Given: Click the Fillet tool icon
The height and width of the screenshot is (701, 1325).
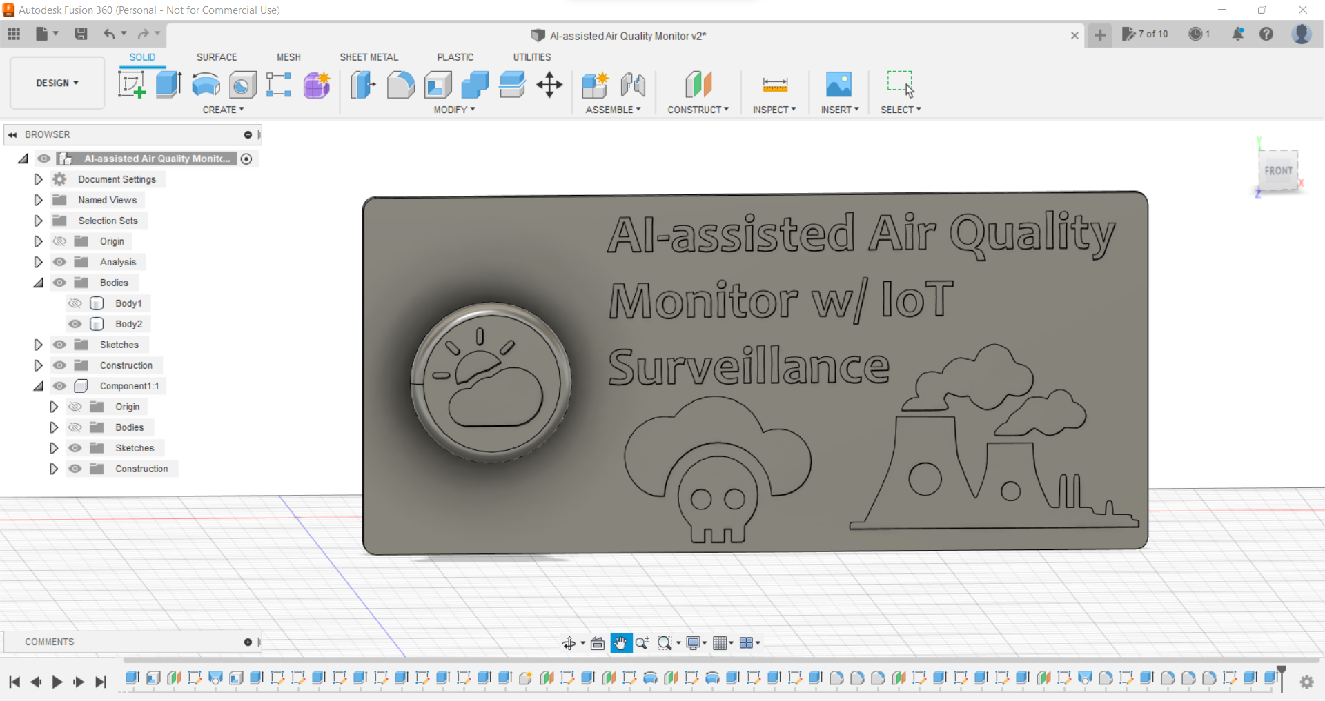Looking at the screenshot, I should [x=400, y=85].
